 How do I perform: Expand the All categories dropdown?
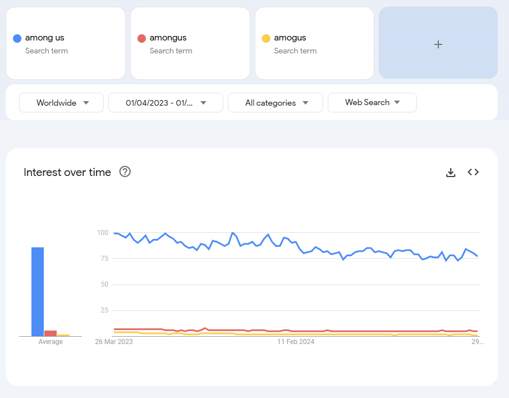coord(275,103)
